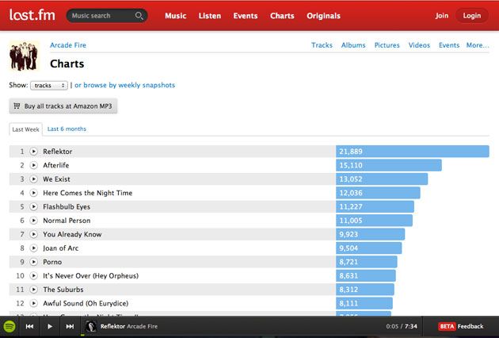Click the Spotify icon in player bar

(x=10, y=326)
